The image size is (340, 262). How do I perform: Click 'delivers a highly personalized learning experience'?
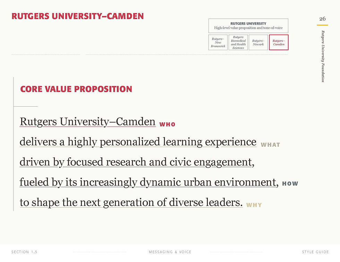138,142
